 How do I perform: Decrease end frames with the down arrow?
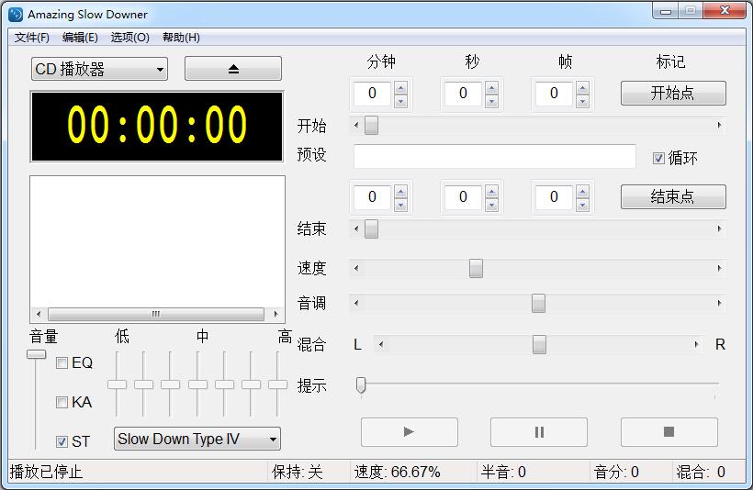click(583, 204)
